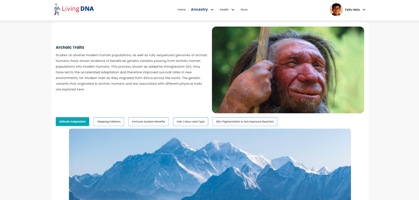Open the Ancestry navigation item
Viewport: 419px width, 200px height.
pos(199,9)
